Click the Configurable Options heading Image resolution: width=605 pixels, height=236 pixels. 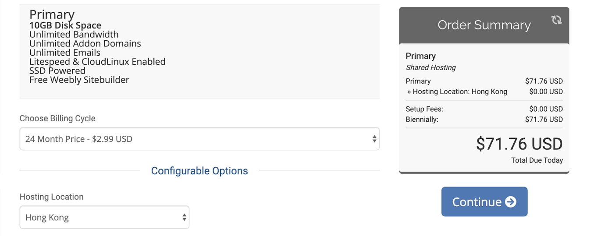tap(199, 171)
